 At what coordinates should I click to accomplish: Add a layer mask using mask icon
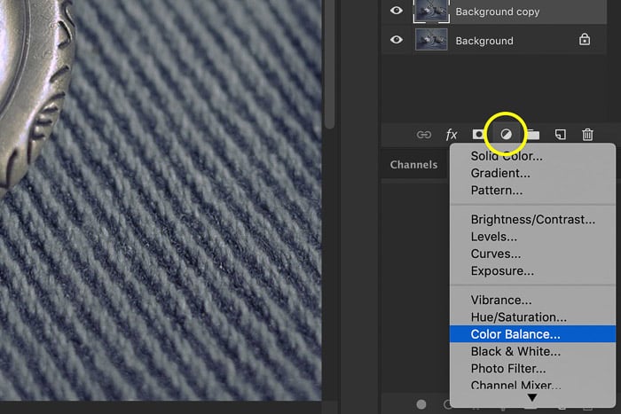coord(479,135)
